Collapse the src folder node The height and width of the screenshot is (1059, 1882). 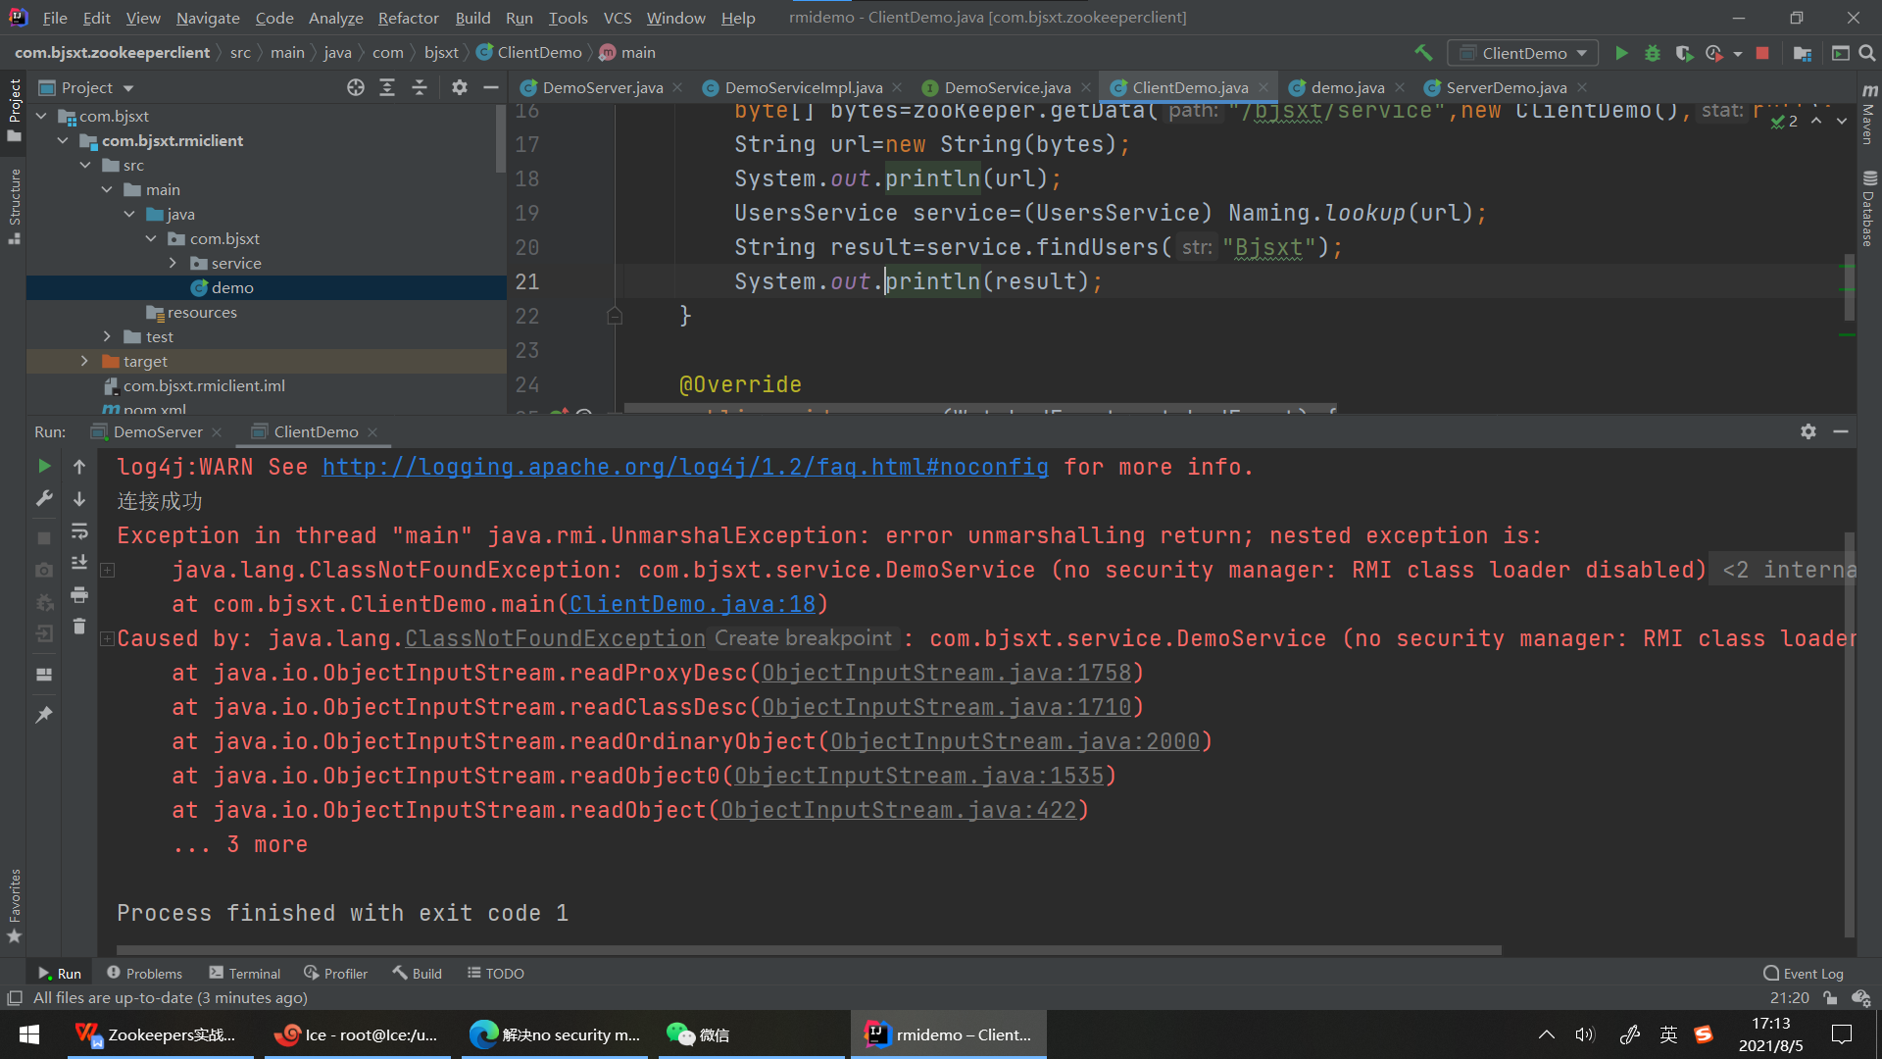[x=85, y=165]
